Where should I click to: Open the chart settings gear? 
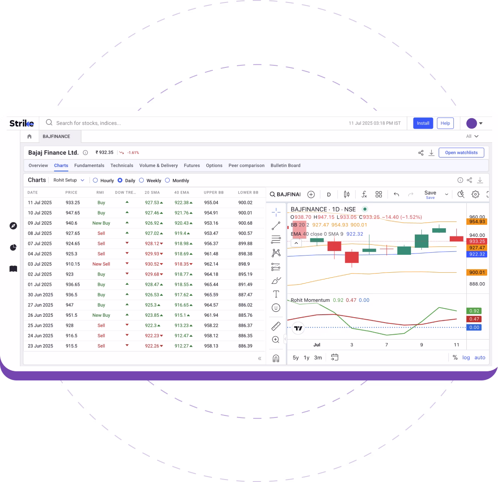click(x=476, y=194)
